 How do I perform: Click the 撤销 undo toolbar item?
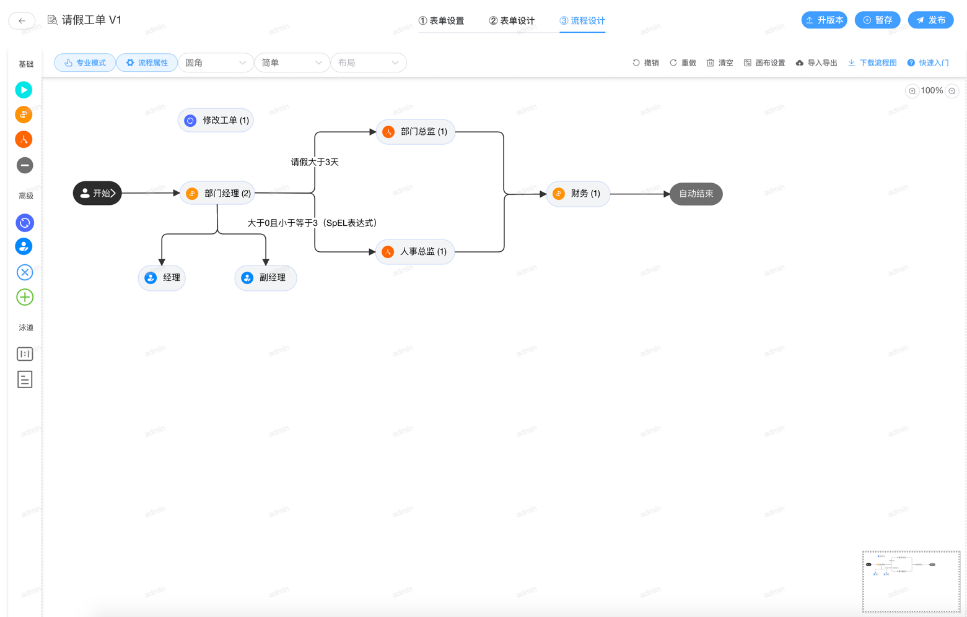(x=645, y=63)
